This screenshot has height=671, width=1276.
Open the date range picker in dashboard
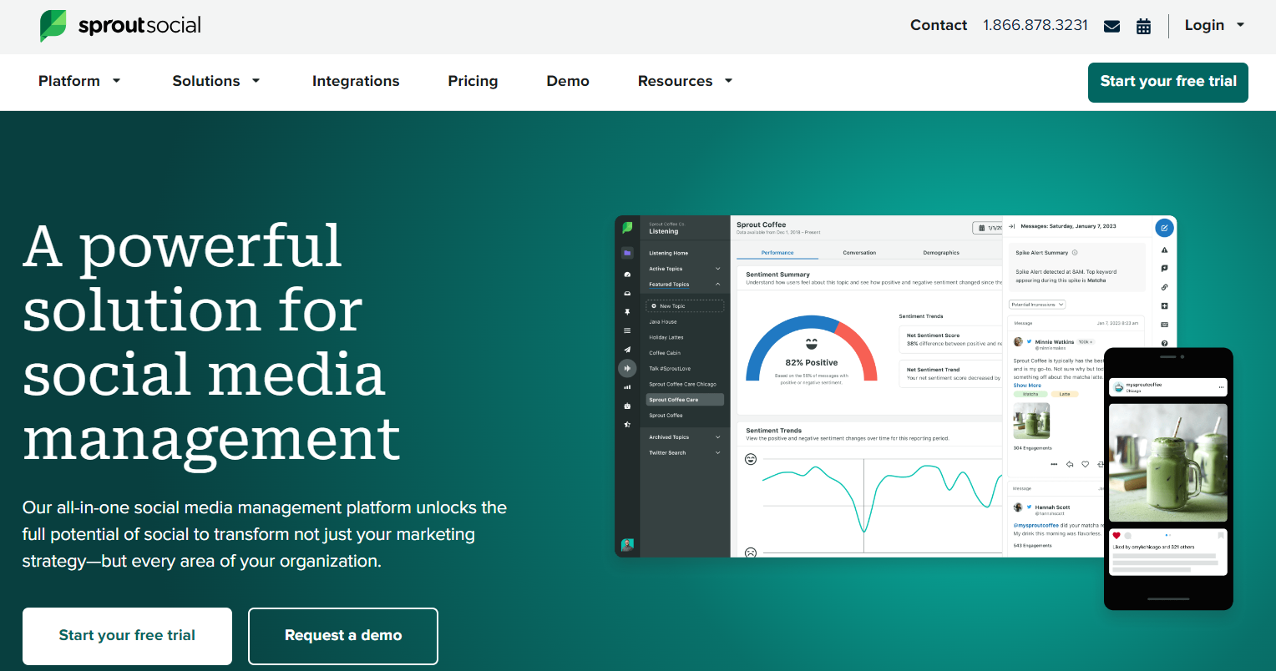point(988,228)
